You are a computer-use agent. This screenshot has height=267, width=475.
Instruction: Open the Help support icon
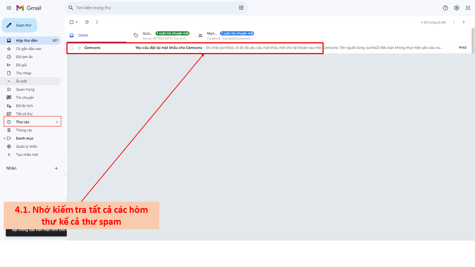[x=445, y=8]
